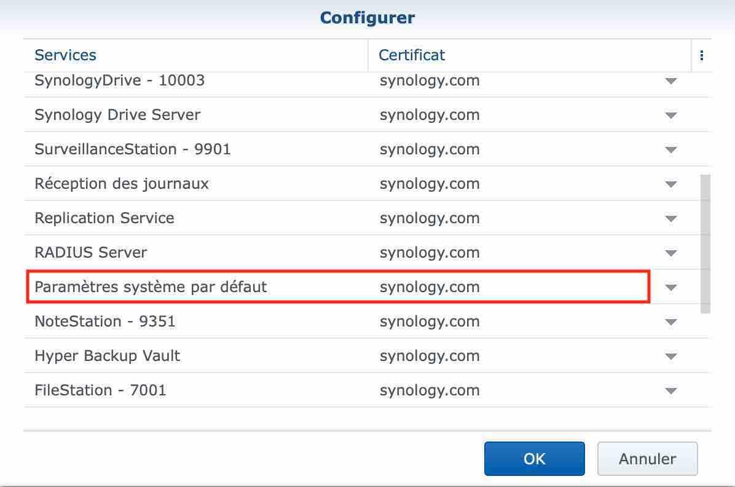Image resolution: width=735 pixels, height=487 pixels.
Task: Open certificate dropdown for Réception des journaux
Action: coord(671,184)
